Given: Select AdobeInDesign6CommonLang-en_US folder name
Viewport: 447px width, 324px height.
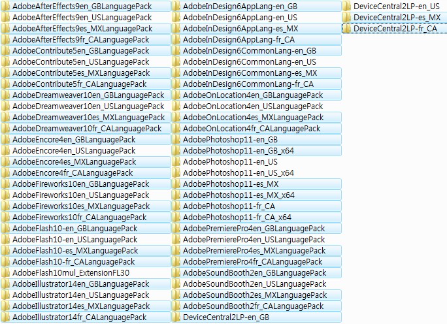Looking at the screenshot, I should click(x=250, y=62).
